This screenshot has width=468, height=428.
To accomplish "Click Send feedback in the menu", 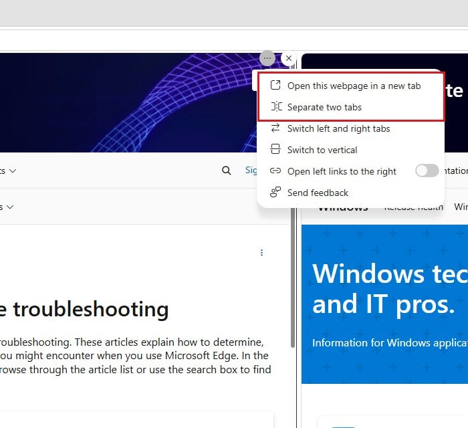I will [x=351, y=193].
